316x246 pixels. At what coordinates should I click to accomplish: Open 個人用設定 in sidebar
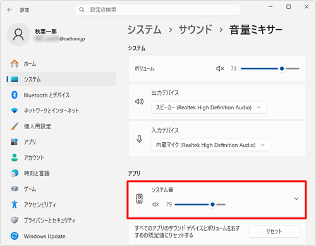pos(61,126)
